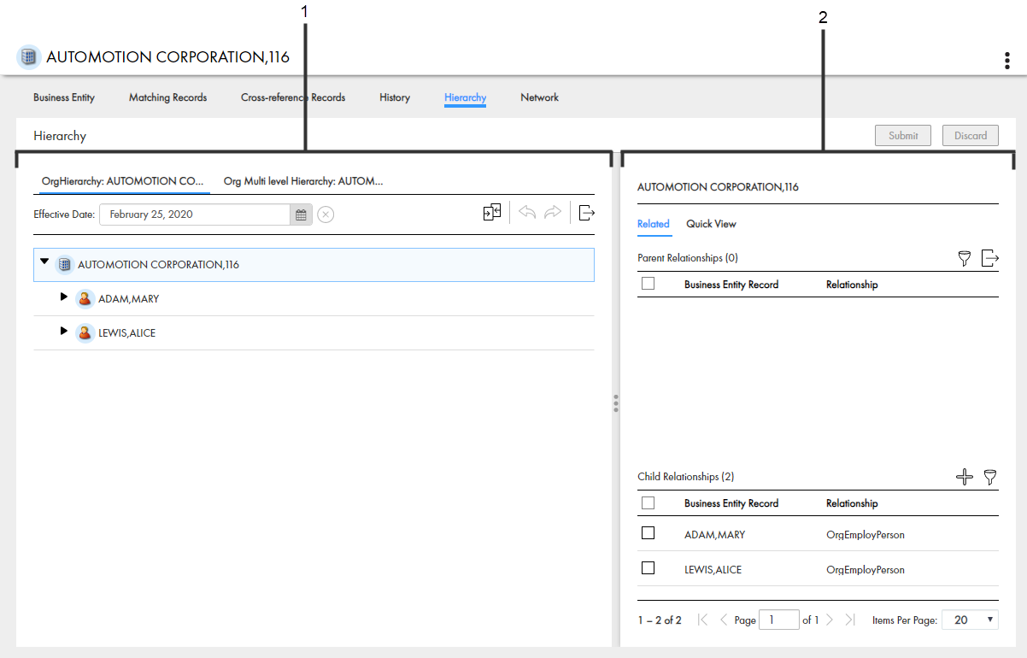Click the undo arrow icon

click(527, 213)
